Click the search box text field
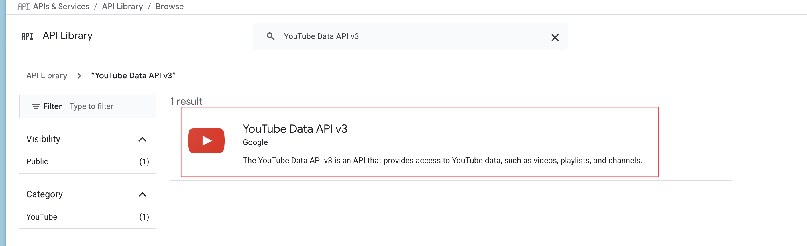 point(413,37)
